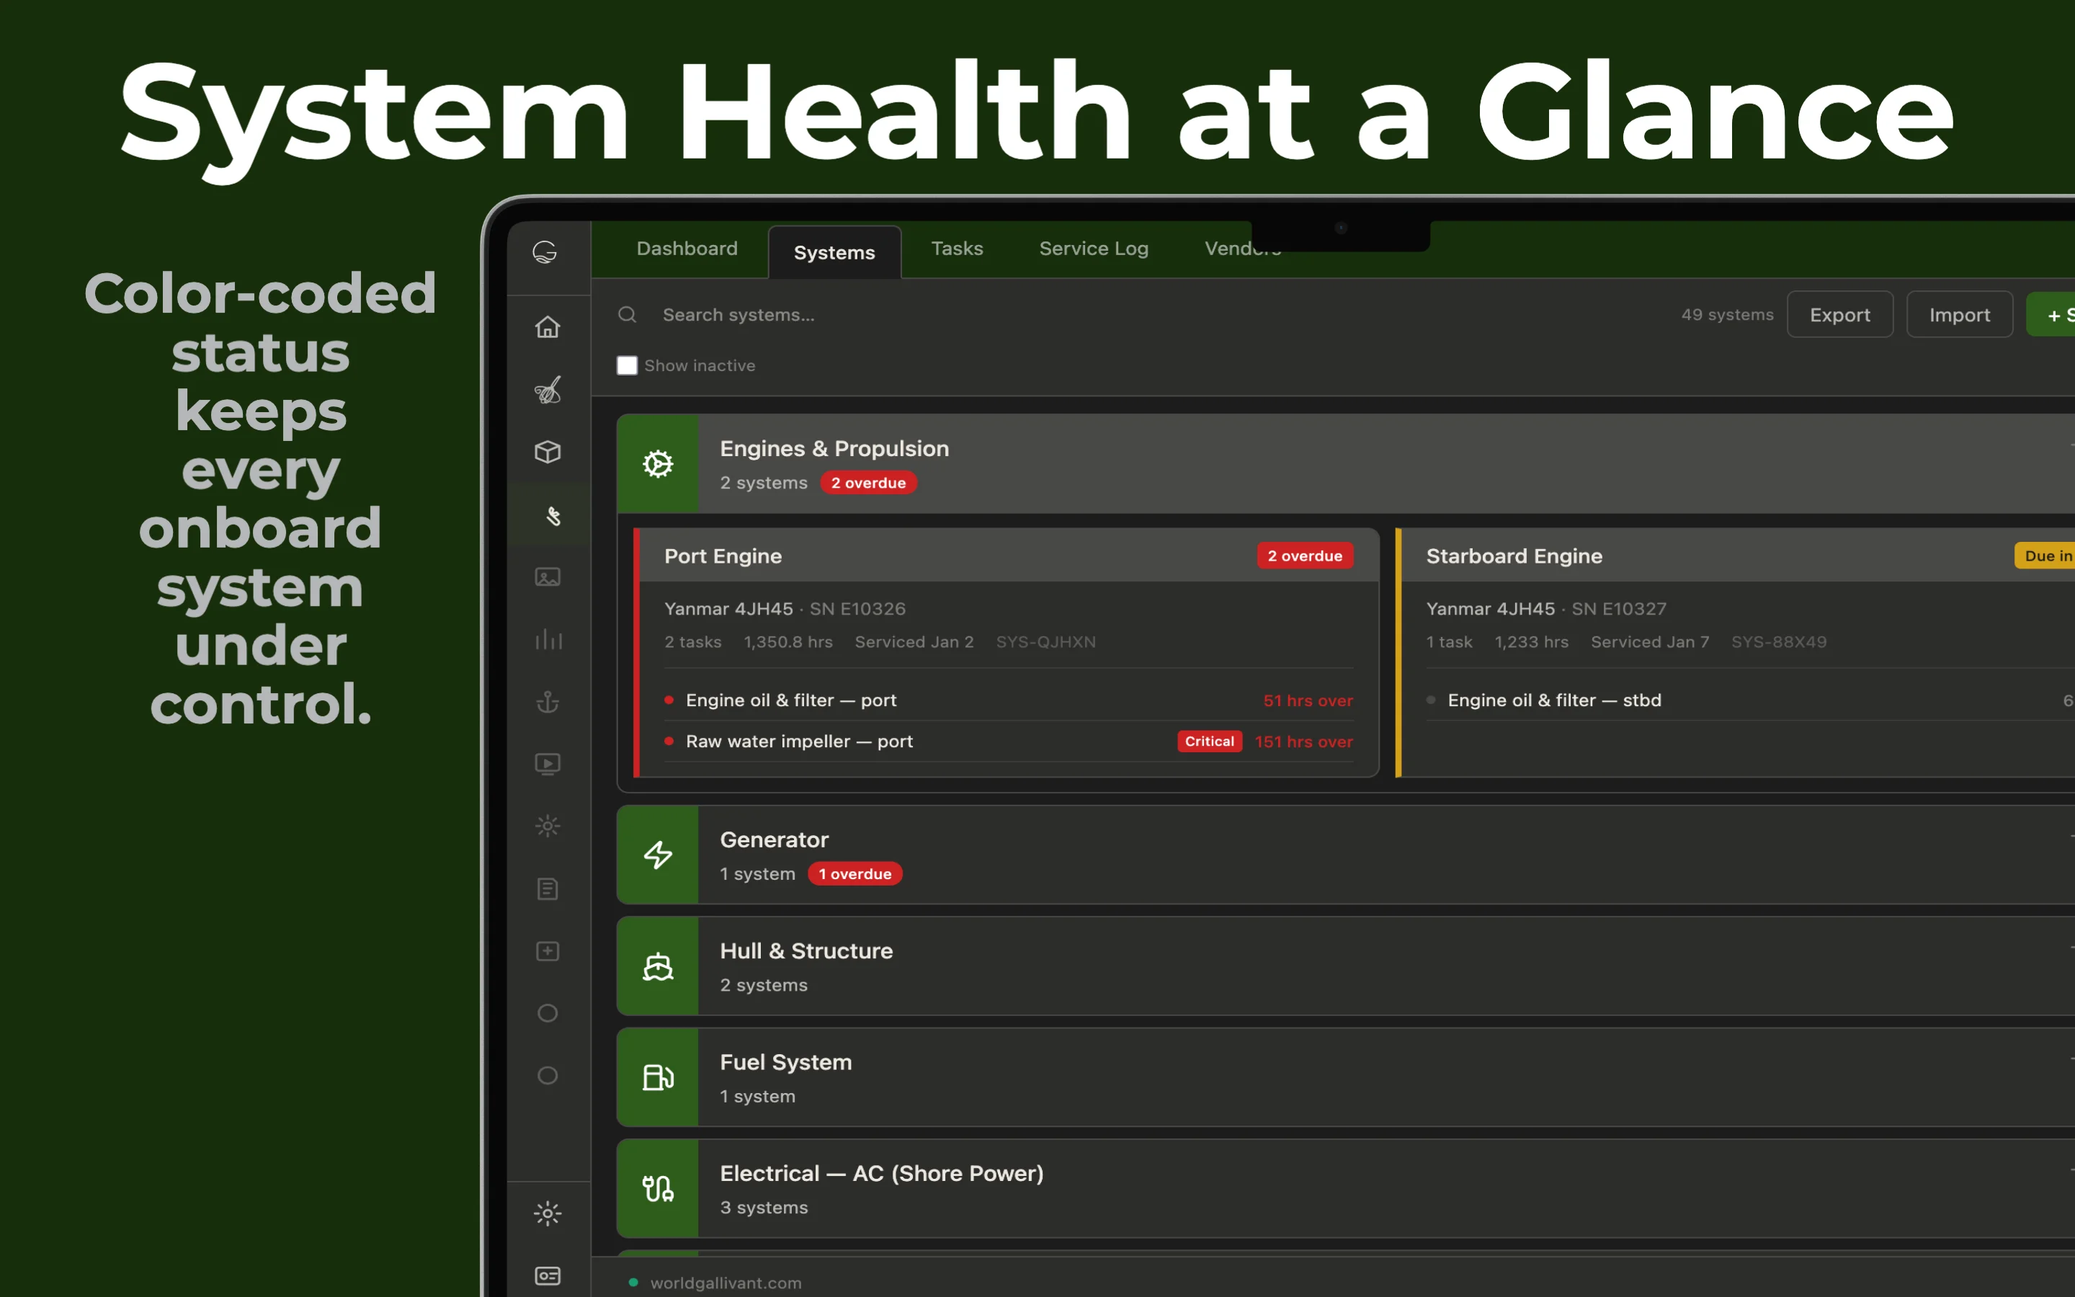2075x1297 pixels.
Task: Click the SYS-88X49 system ID
Action: [1778, 641]
